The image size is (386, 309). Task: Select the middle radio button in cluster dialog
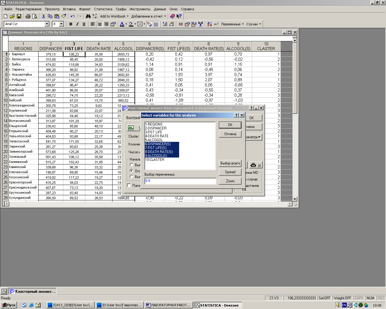point(131,171)
